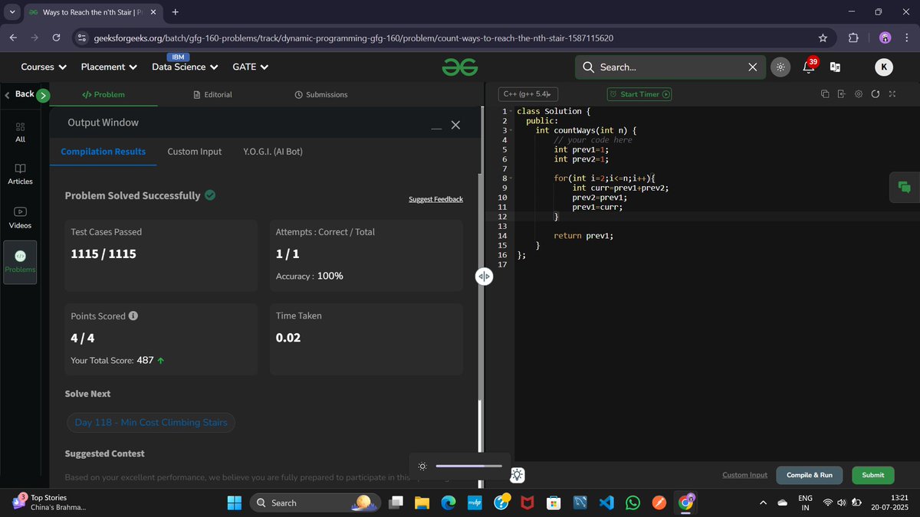Viewport: 920px width, 517px height.
Task: Open Visual Studio Code from taskbar
Action: [606, 502]
